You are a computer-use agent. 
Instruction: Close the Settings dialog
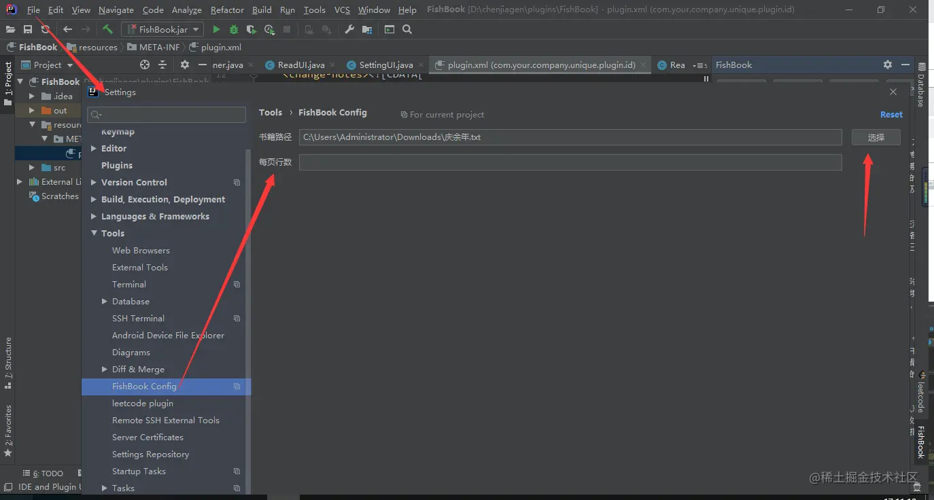(893, 92)
